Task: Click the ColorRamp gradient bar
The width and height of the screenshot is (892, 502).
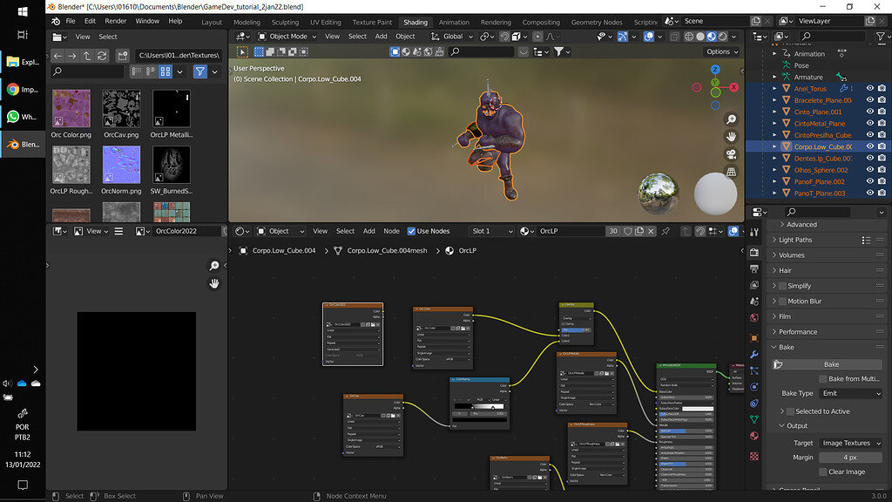Action: [x=479, y=406]
